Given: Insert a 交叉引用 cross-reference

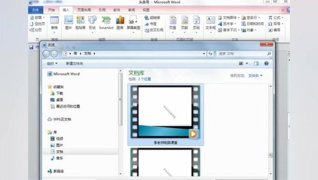Looking at the screenshot, I should coord(154,30).
